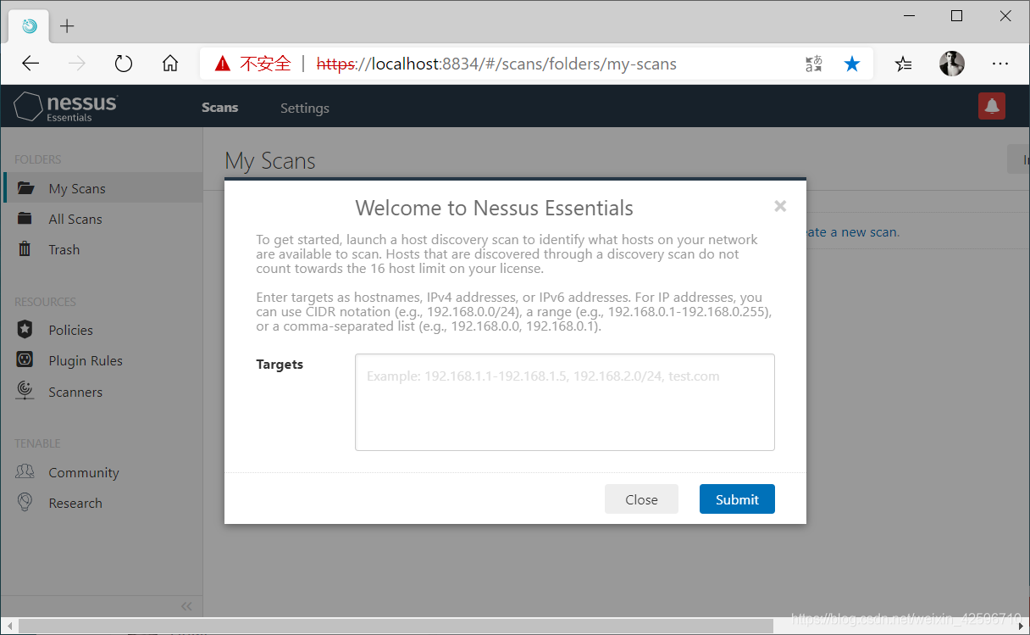The height and width of the screenshot is (635, 1030).
Task: Click the Scanners radar icon
Action: click(25, 391)
